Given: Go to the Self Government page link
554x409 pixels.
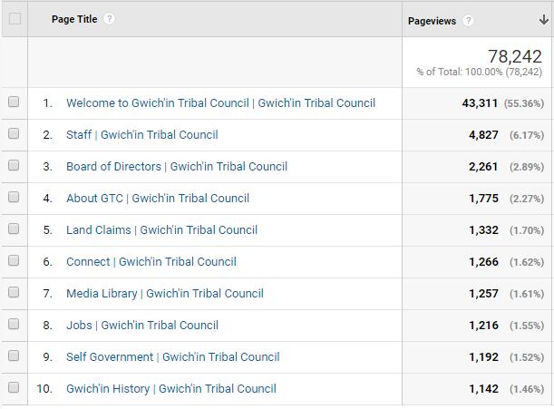Looking at the screenshot, I should point(172,357).
